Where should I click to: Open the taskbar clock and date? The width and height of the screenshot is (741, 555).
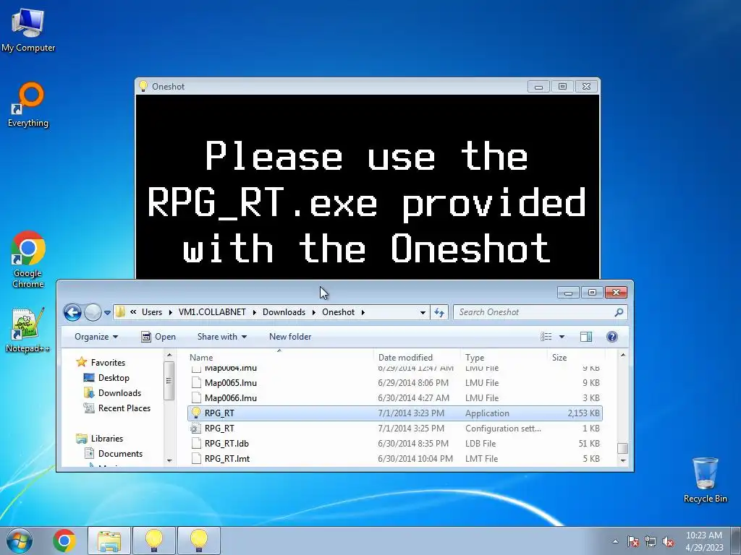tap(704, 541)
